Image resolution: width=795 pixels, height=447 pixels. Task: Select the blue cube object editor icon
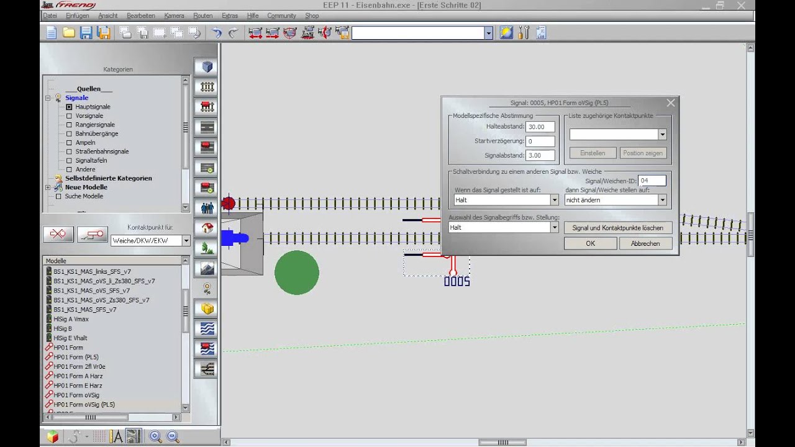tap(207, 67)
